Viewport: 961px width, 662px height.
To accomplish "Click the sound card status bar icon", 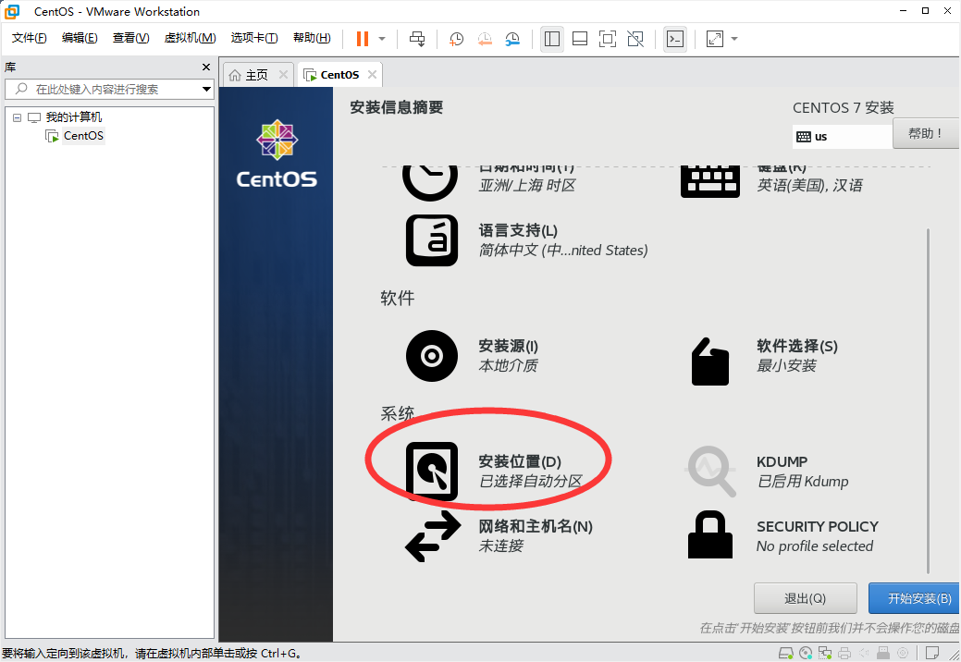I will pos(864,654).
